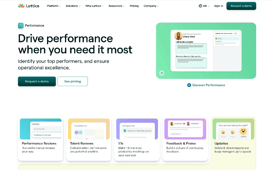Click the 1:1s talking points thumbnail
273x170 pixels.
[x=137, y=129]
